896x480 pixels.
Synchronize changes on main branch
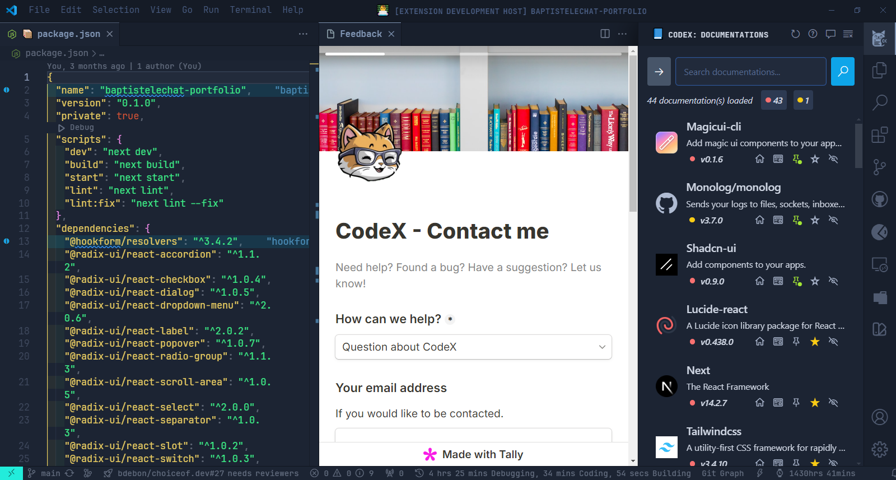[x=69, y=473]
